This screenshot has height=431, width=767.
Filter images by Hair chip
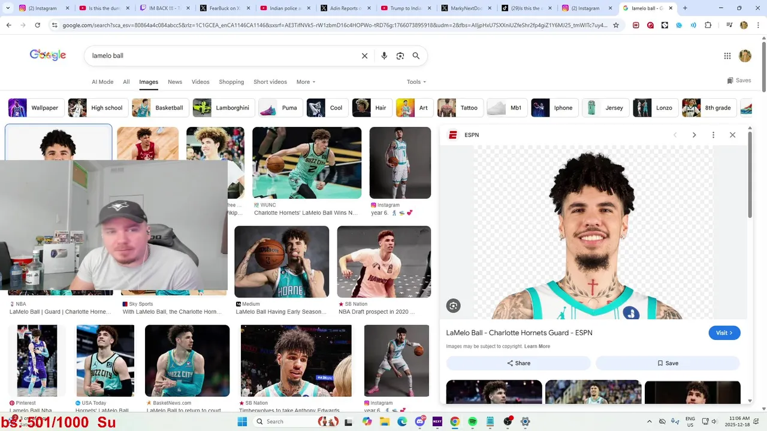coord(372,108)
